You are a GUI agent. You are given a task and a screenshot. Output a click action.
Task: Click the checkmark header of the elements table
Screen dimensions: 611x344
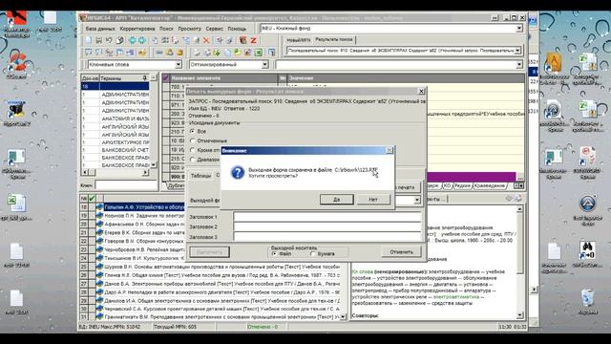click(165, 78)
